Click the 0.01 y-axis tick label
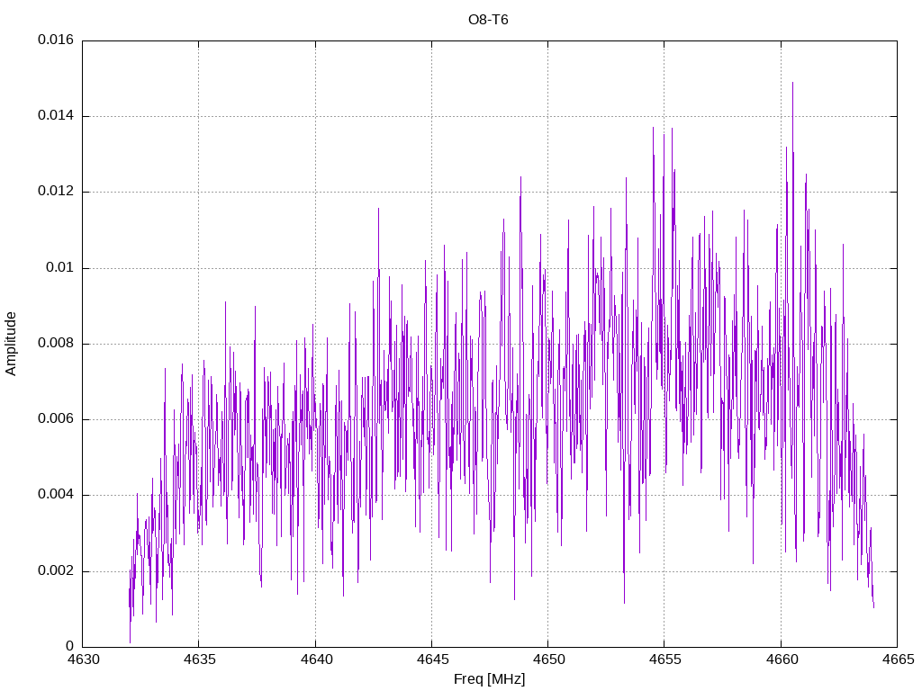This screenshot has height=691, width=922. click(x=60, y=267)
